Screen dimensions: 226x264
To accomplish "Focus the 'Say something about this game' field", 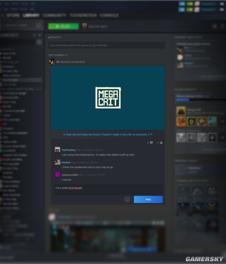I will tap(107, 45).
